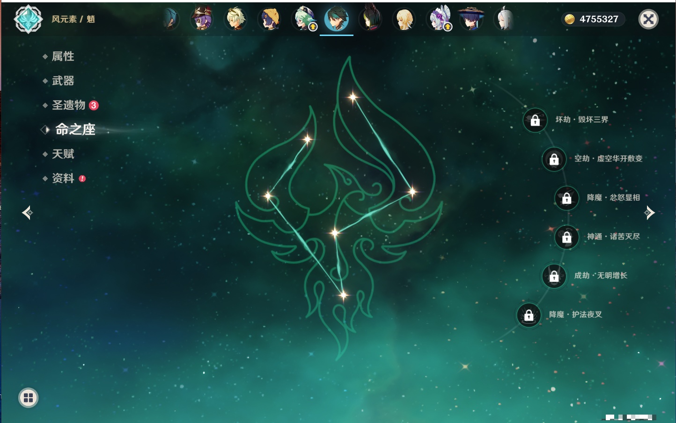The image size is (676, 423).
Task: Click the 成劫·无明增长 label
Action: pyautogui.click(x=601, y=275)
